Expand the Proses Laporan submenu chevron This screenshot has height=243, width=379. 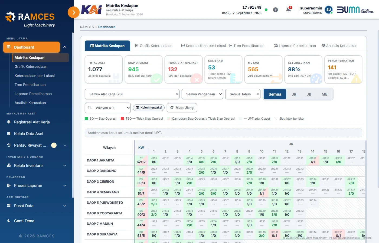pos(65,185)
